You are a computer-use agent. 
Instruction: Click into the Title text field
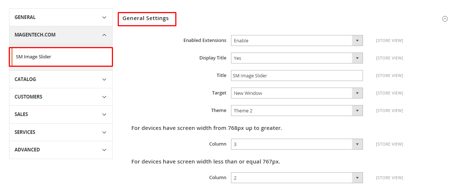[297, 76]
